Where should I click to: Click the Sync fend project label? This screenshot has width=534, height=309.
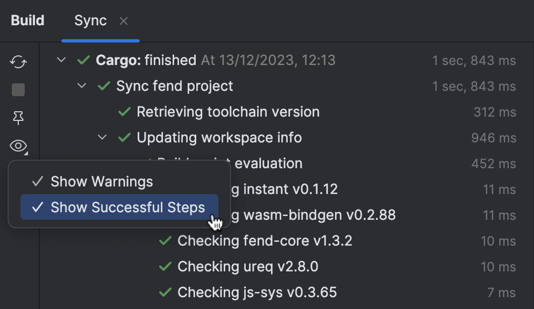pos(175,86)
